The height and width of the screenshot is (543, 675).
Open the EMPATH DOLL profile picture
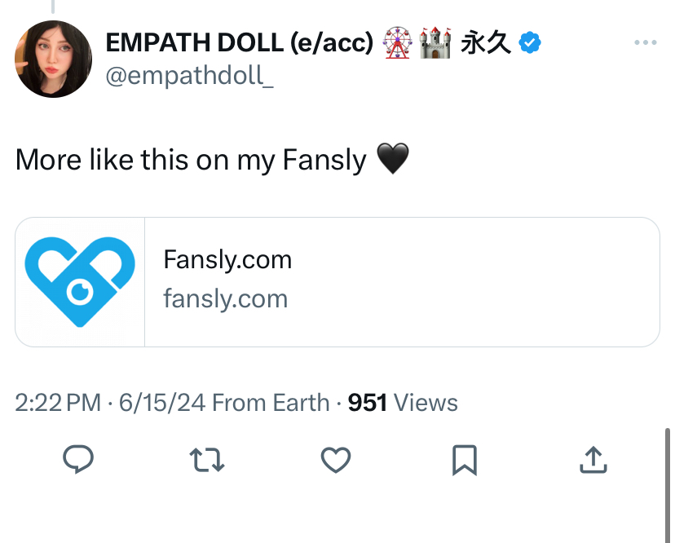(x=53, y=59)
